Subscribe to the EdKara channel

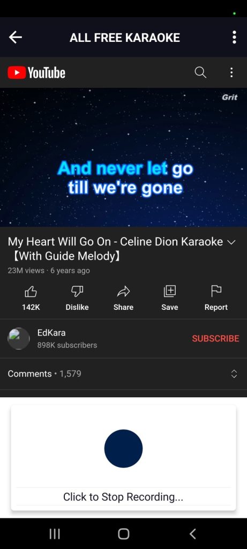[x=215, y=339]
